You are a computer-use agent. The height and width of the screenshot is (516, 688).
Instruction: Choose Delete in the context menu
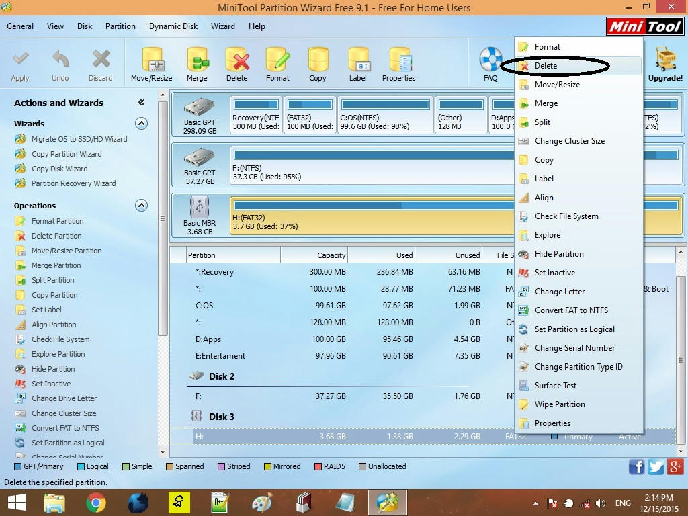tap(578, 66)
